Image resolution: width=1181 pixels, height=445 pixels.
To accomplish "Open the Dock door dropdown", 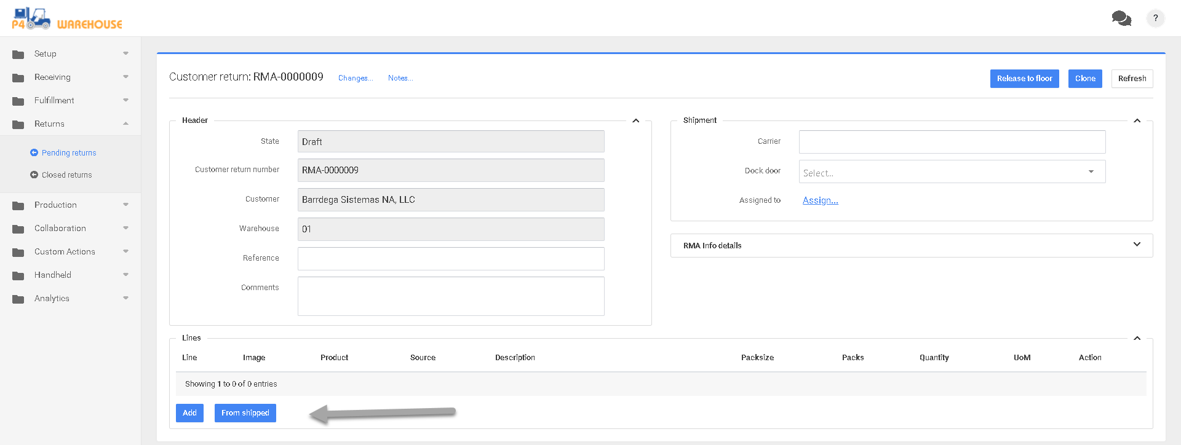I will pyautogui.click(x=952, y=172).
